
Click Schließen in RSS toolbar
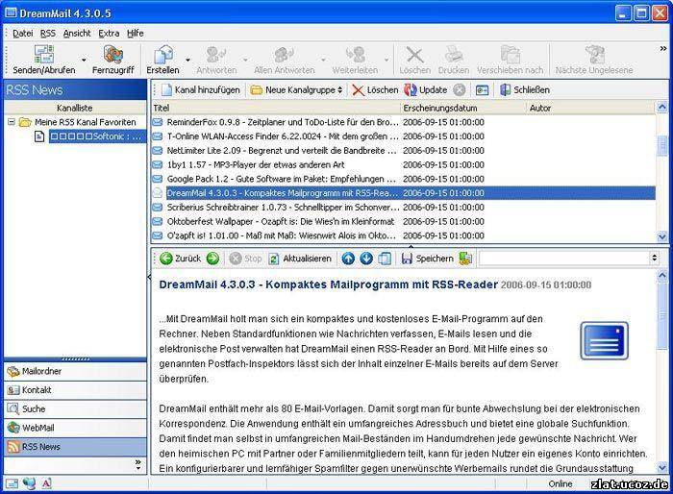[x=525, y=90]
